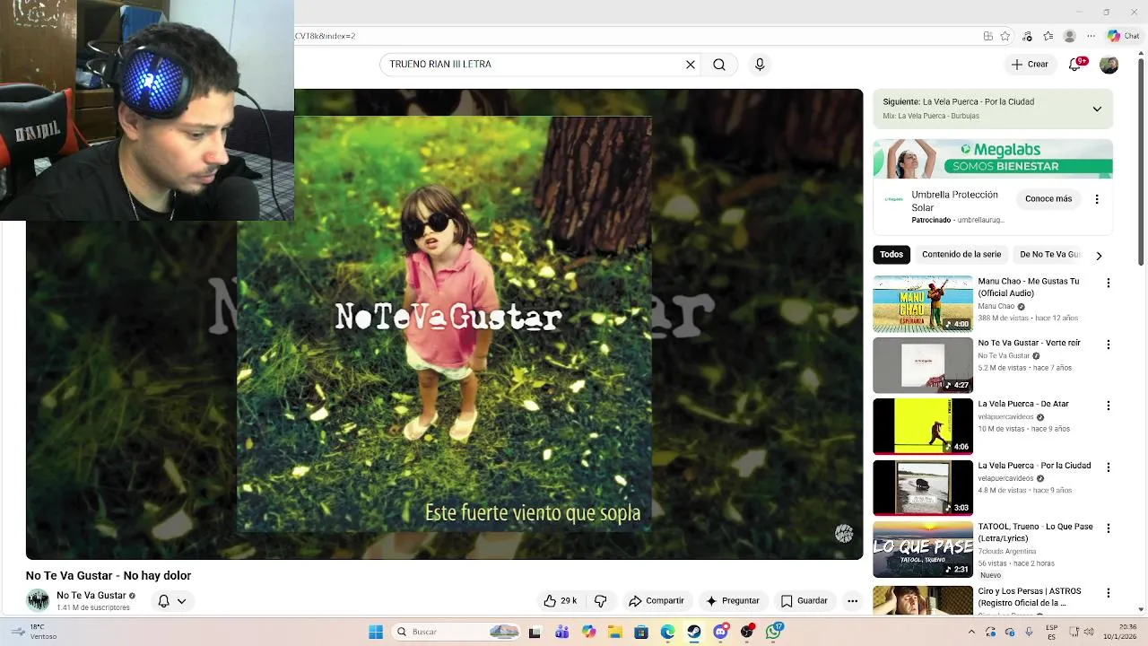Clear the YouTube search box text
1148x646 pixels.
click(691, 65)
